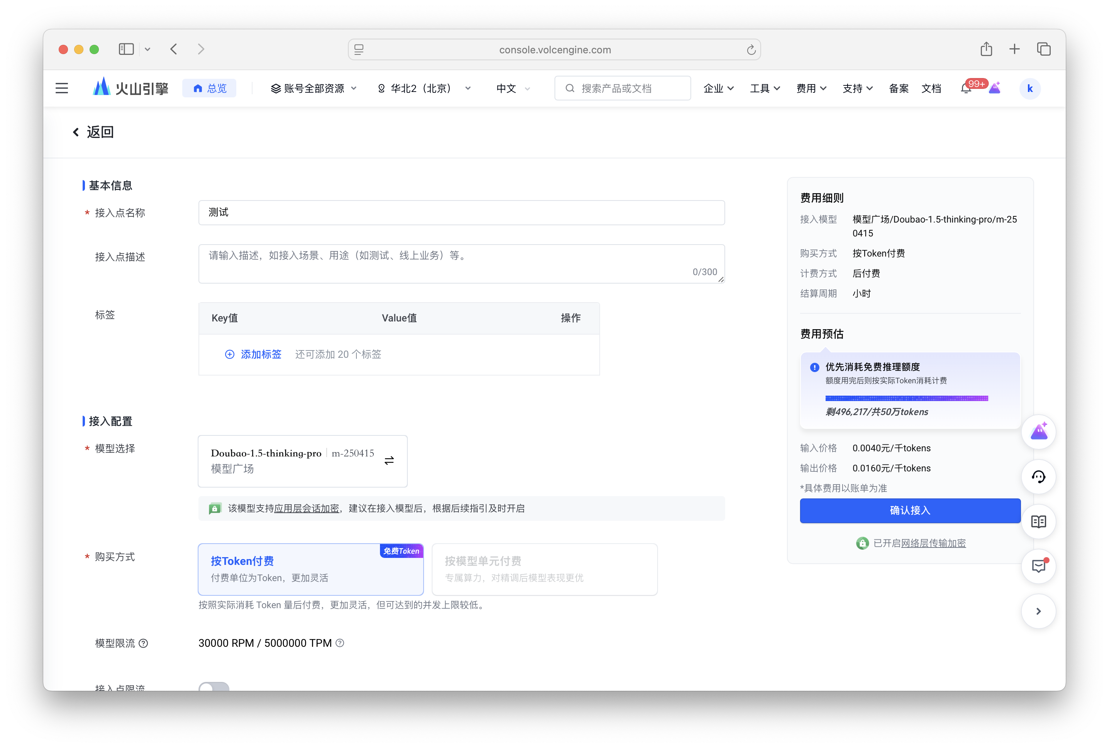Open the 账号全部资源 dropdown
This screenshot has height=748, width=1109.
(313, 88)
